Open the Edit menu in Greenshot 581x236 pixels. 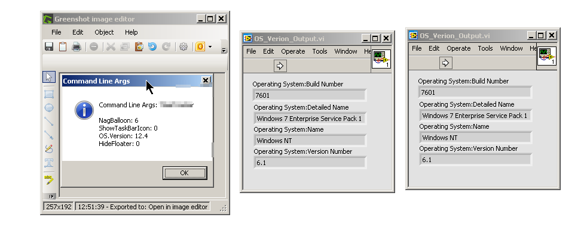point(78,32)
